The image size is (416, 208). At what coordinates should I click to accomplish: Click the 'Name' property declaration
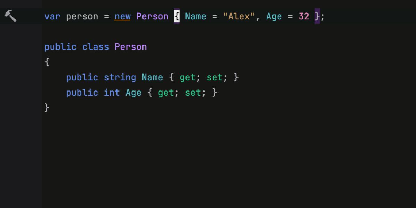pos(152,77)
